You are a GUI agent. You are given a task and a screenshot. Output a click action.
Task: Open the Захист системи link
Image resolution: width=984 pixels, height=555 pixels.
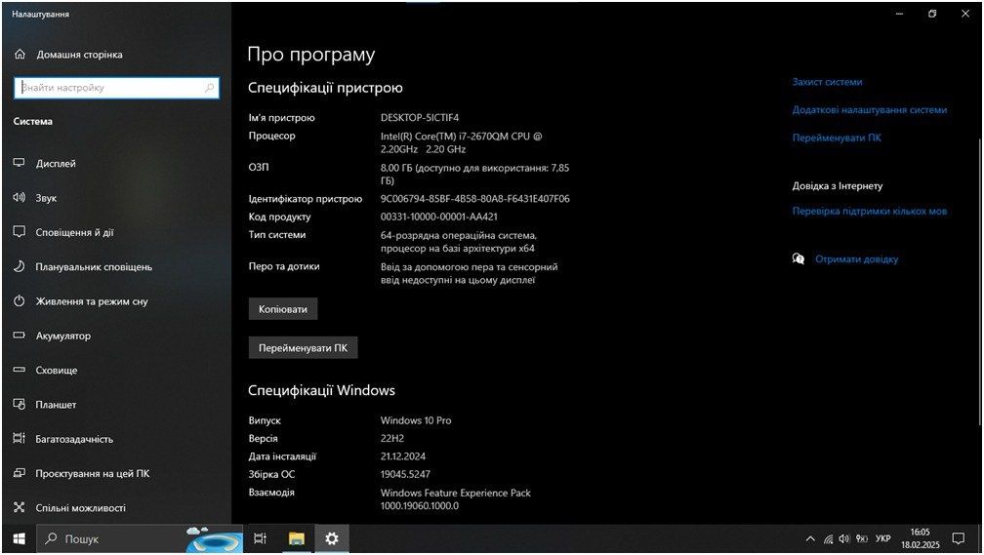pos(827,82)
